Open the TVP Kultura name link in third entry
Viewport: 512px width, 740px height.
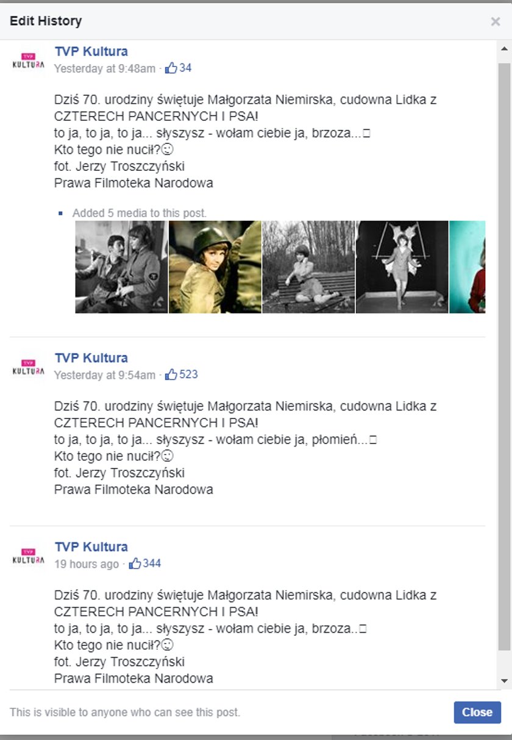[91, 547]
